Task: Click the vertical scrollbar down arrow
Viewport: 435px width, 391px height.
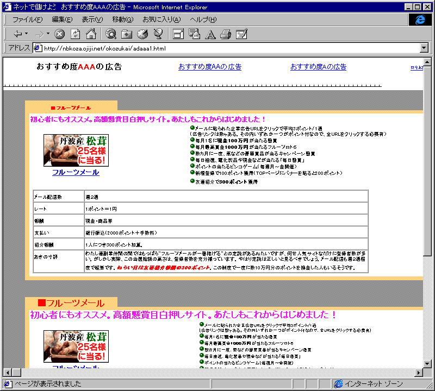Action: 427,363
